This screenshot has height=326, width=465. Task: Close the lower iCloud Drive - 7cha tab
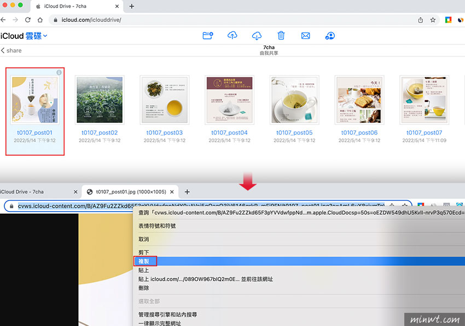pyautogui.click(x=75, y=192)
